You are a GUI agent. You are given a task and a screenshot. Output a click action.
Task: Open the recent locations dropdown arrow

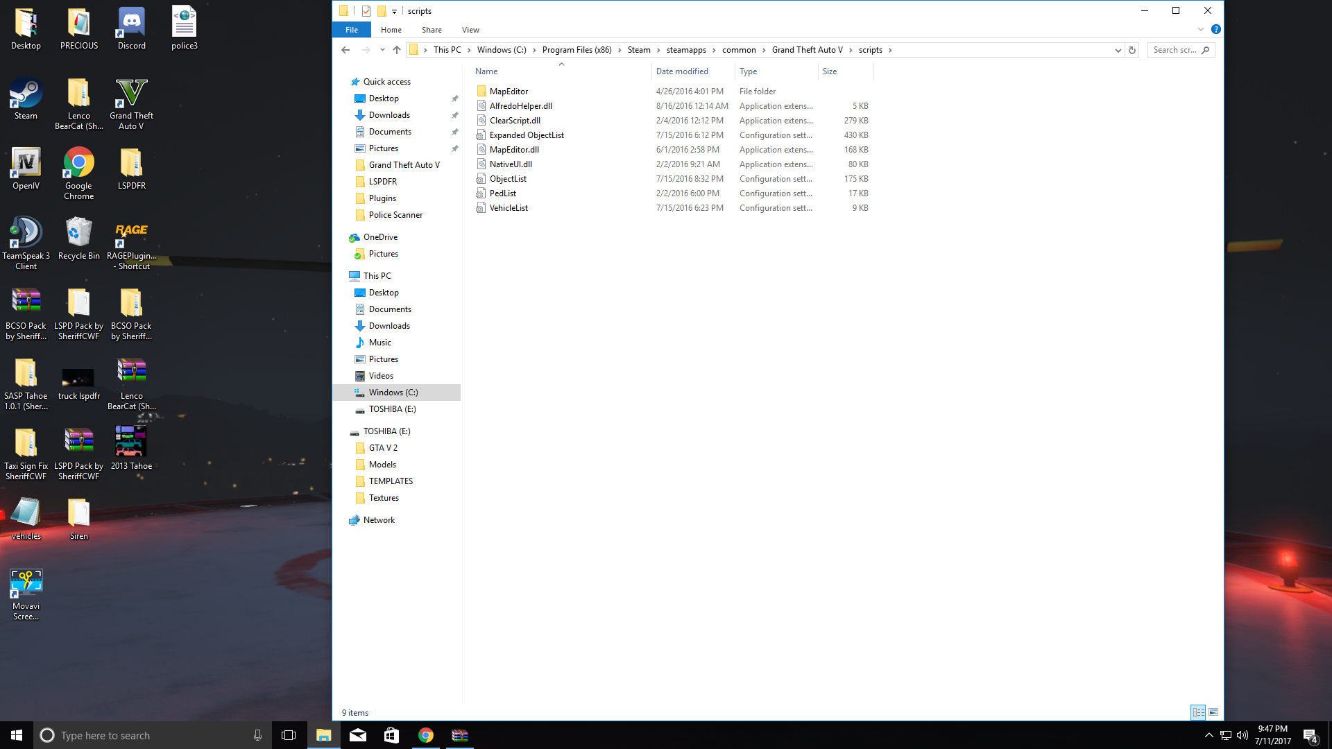tap(382, 50)
